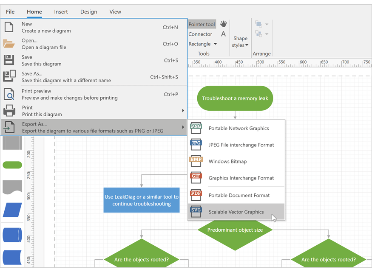
Task: Select the A text tool icon
Action: point(223,34)
